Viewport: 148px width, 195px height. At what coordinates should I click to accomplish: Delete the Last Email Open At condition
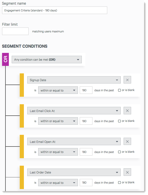pos(127,141)
